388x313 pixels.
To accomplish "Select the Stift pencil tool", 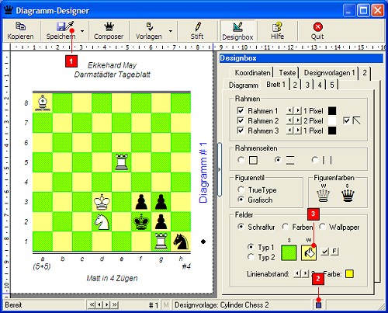I will [x=198, y=26].
